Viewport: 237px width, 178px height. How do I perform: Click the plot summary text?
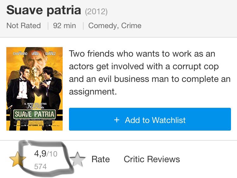(150, 72)
